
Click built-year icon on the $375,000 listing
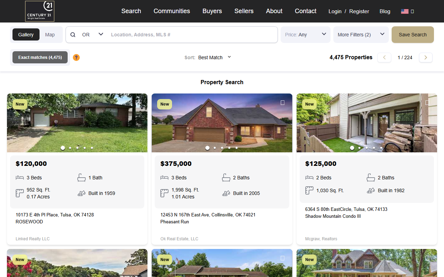226,193
